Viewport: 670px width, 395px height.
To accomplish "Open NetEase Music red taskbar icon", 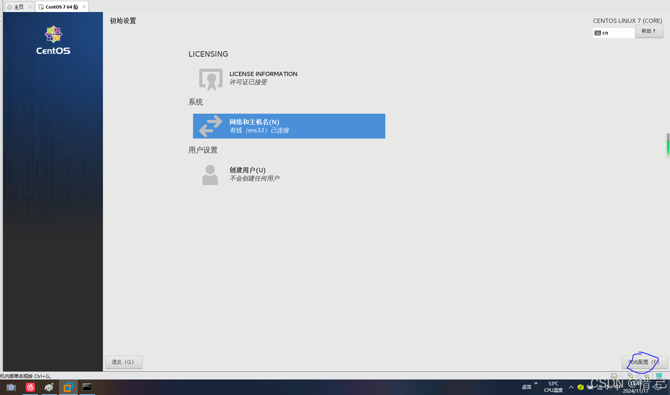I will coord(30,387).
